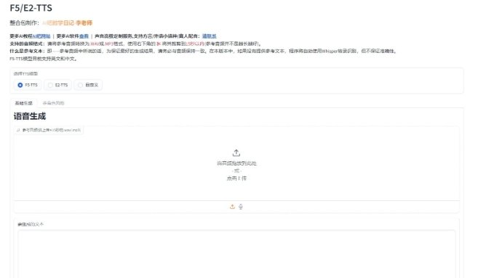Open the 多音色风格 tab
The image size is (486, 278).
click(x=53, y=103)
